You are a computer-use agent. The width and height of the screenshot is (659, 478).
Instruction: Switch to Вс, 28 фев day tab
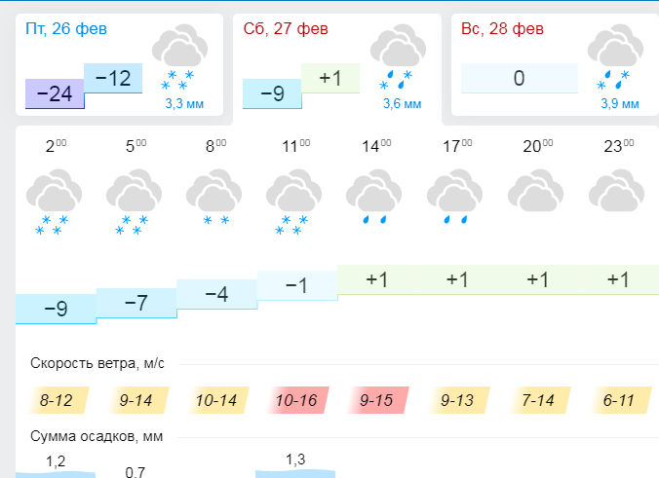point(503,29)
